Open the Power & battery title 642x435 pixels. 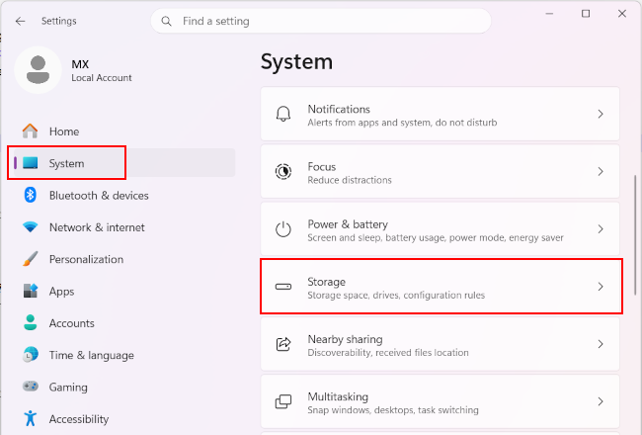point(348,224)
